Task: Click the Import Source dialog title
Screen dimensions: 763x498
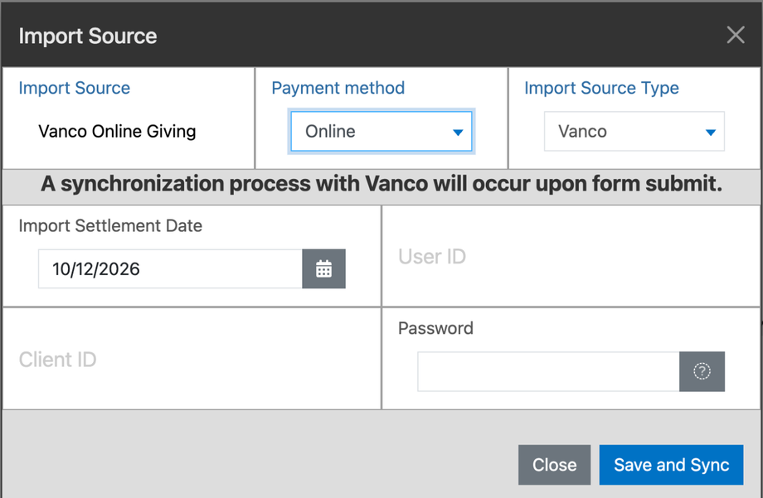Action: (x=88, y=36)
